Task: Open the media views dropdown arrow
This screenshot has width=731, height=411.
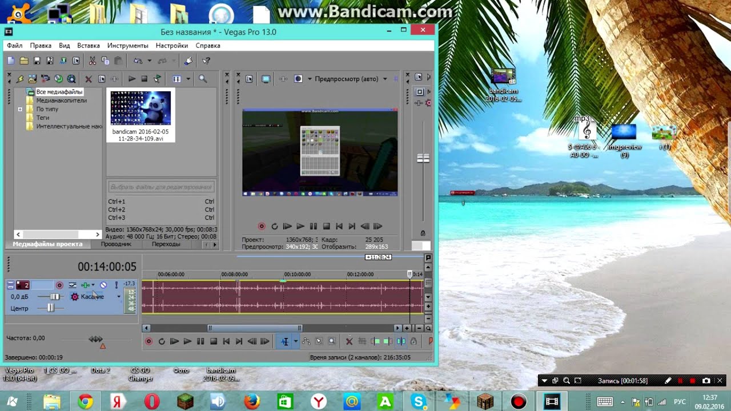Action: [188, 79]
